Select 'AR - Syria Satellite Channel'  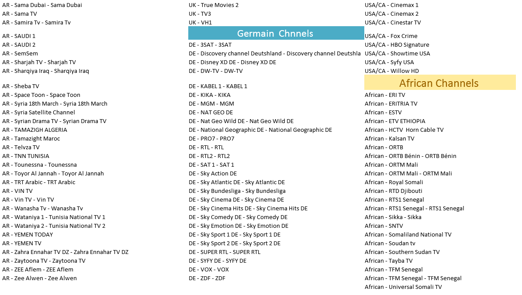38,113
